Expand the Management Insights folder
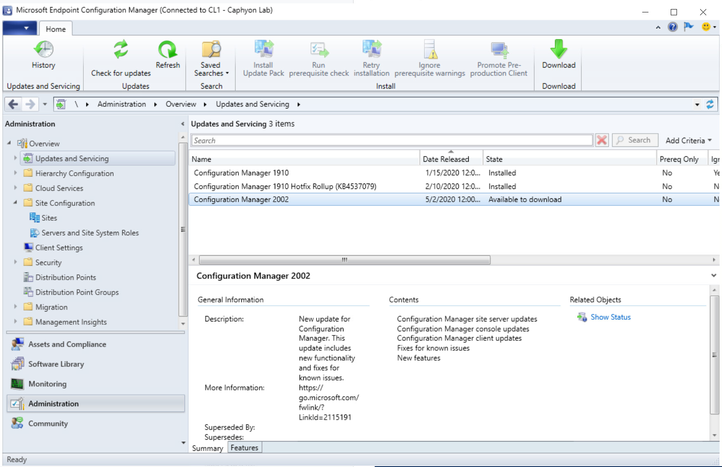The width and height of the screenshot is (722, 467). 15,321
